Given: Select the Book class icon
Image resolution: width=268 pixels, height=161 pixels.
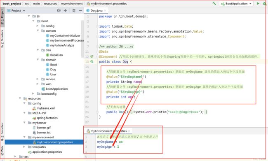Looking at the screenshot, I should 48,65.
